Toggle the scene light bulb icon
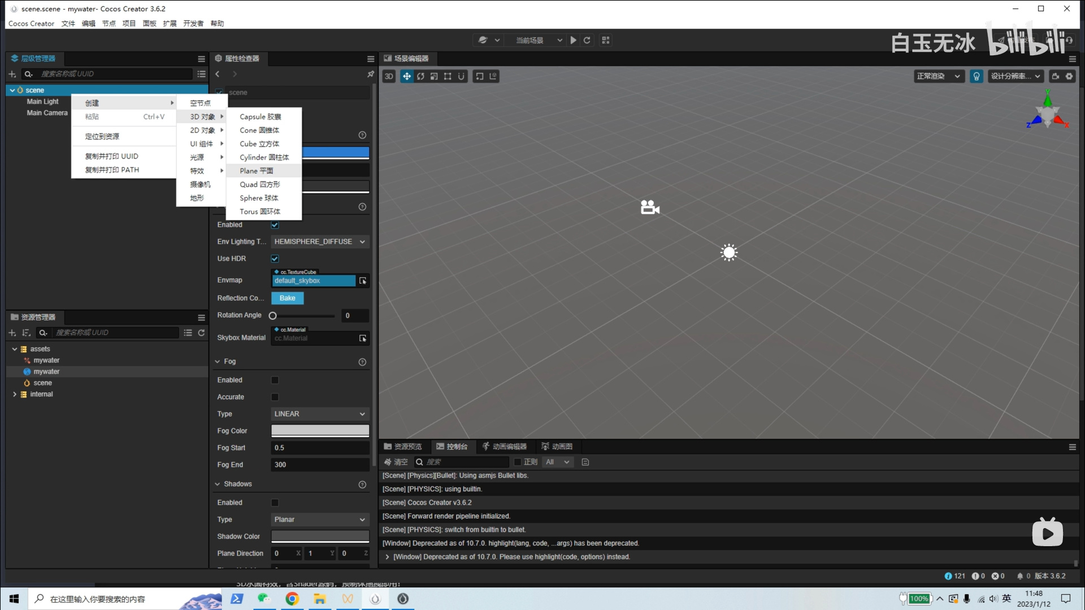This screenshot has height=610, width=1085. 976,76
